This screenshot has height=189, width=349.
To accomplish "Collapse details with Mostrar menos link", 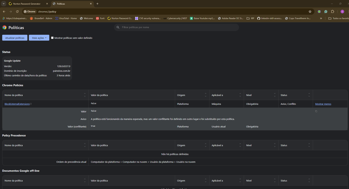I will pos(323,104).
